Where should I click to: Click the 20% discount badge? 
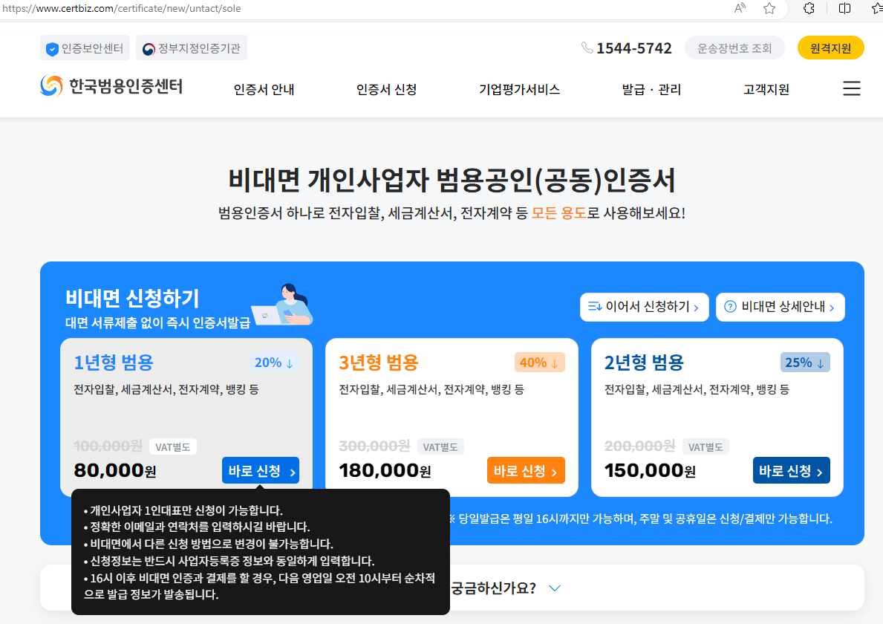(274, 363)
